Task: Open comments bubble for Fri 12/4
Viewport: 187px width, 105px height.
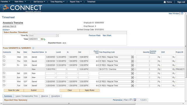Action: 4,65
